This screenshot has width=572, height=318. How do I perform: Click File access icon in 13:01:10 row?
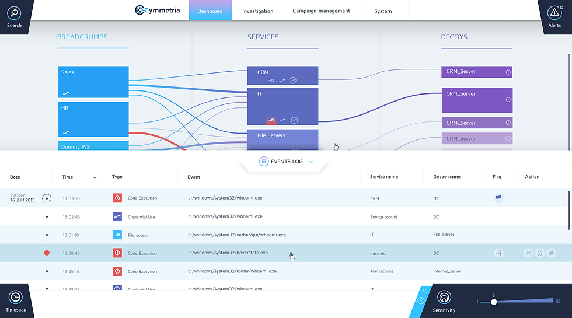point(117,235)
